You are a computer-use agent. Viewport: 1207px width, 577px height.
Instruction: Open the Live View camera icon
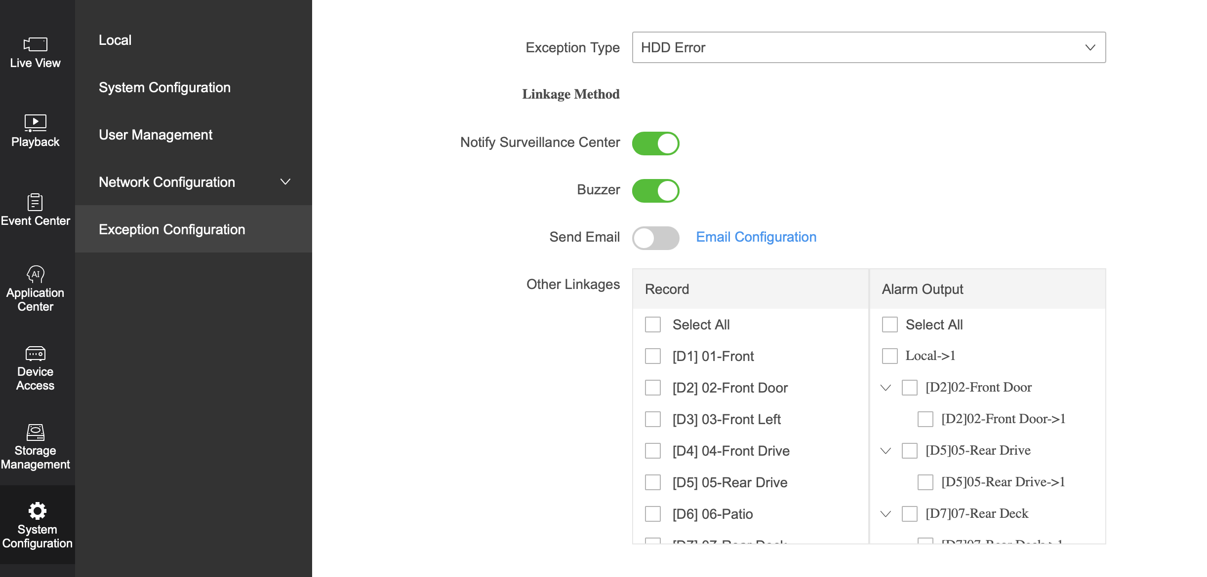[35, 44]
